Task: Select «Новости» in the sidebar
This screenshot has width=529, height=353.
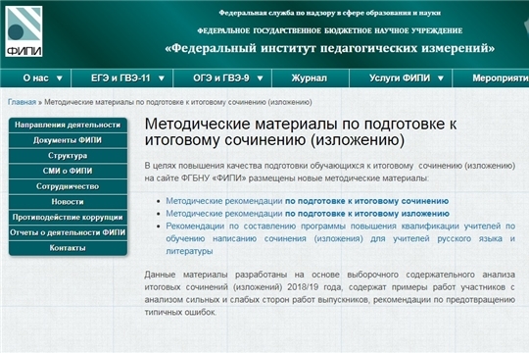Action: click(68, 202)
